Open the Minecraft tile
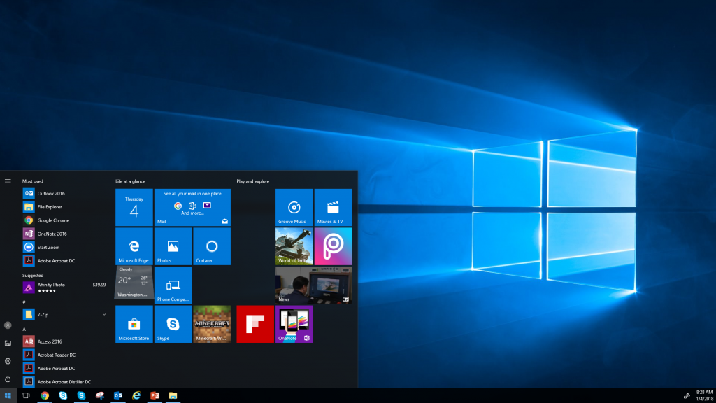This screenshot has height=403, width=716. 211,324
